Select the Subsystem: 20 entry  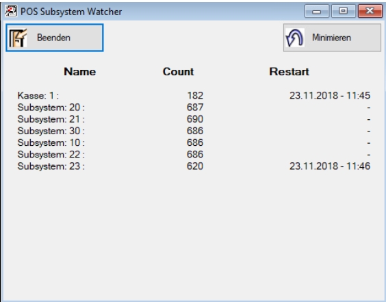pos(51,108)
